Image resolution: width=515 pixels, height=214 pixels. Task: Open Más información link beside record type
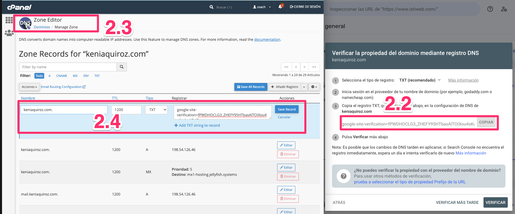pyautogui.click(x=463, y=80)
